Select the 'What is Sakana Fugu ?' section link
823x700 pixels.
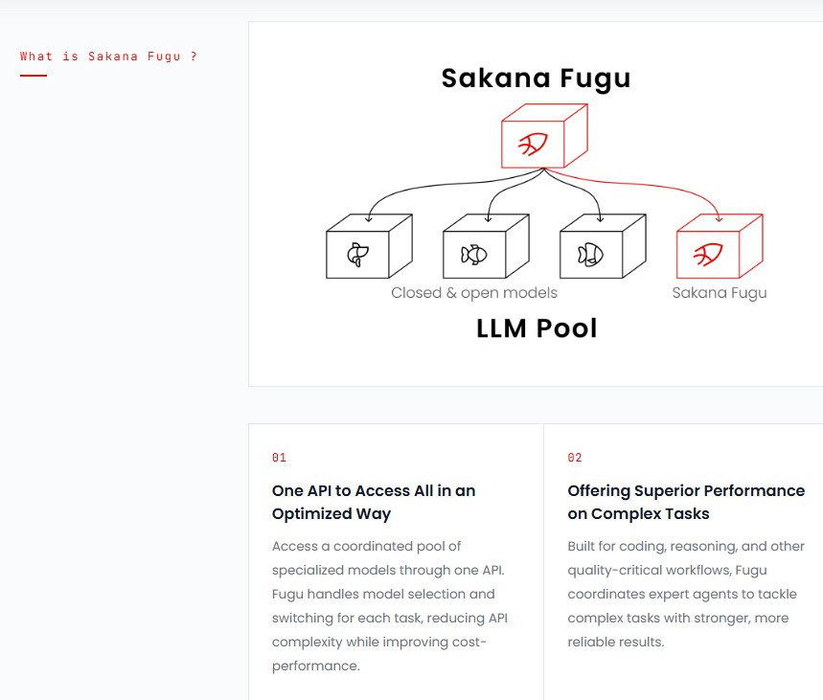pyautogui.click(x=108, y=56)
